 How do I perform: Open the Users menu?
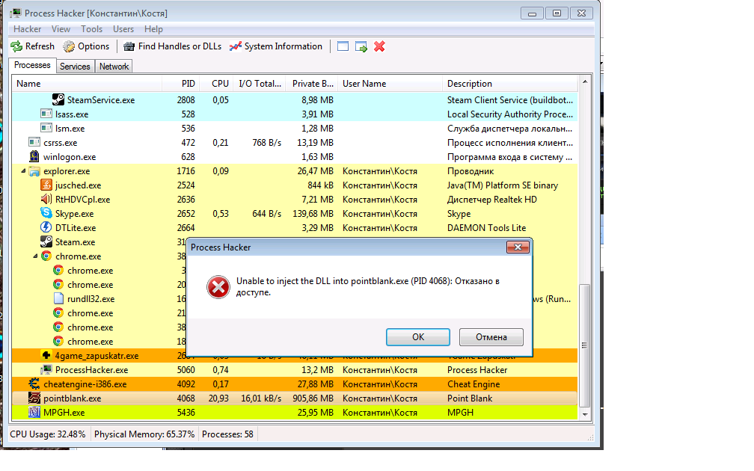point(123,29)
